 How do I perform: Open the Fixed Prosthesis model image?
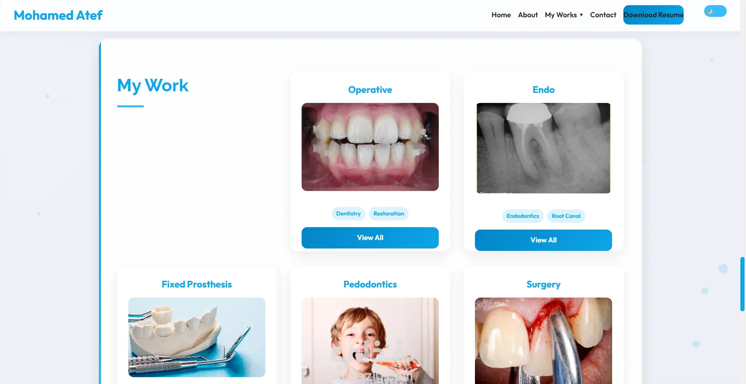(x=197, y=337)
